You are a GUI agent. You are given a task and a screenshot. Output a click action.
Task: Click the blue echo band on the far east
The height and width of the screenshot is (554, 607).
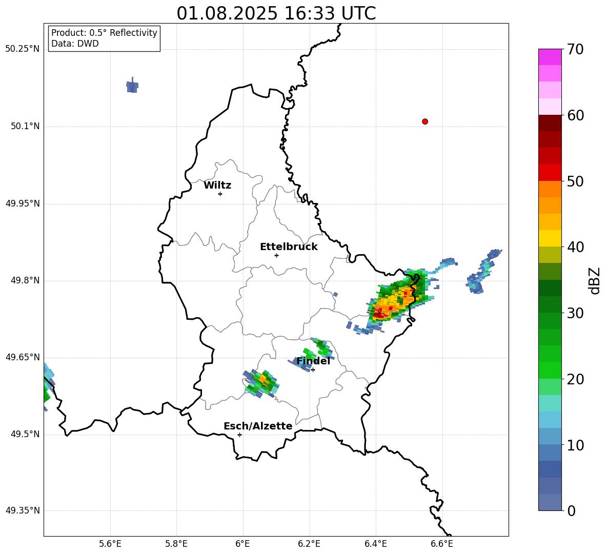click(x=484, y=272)
